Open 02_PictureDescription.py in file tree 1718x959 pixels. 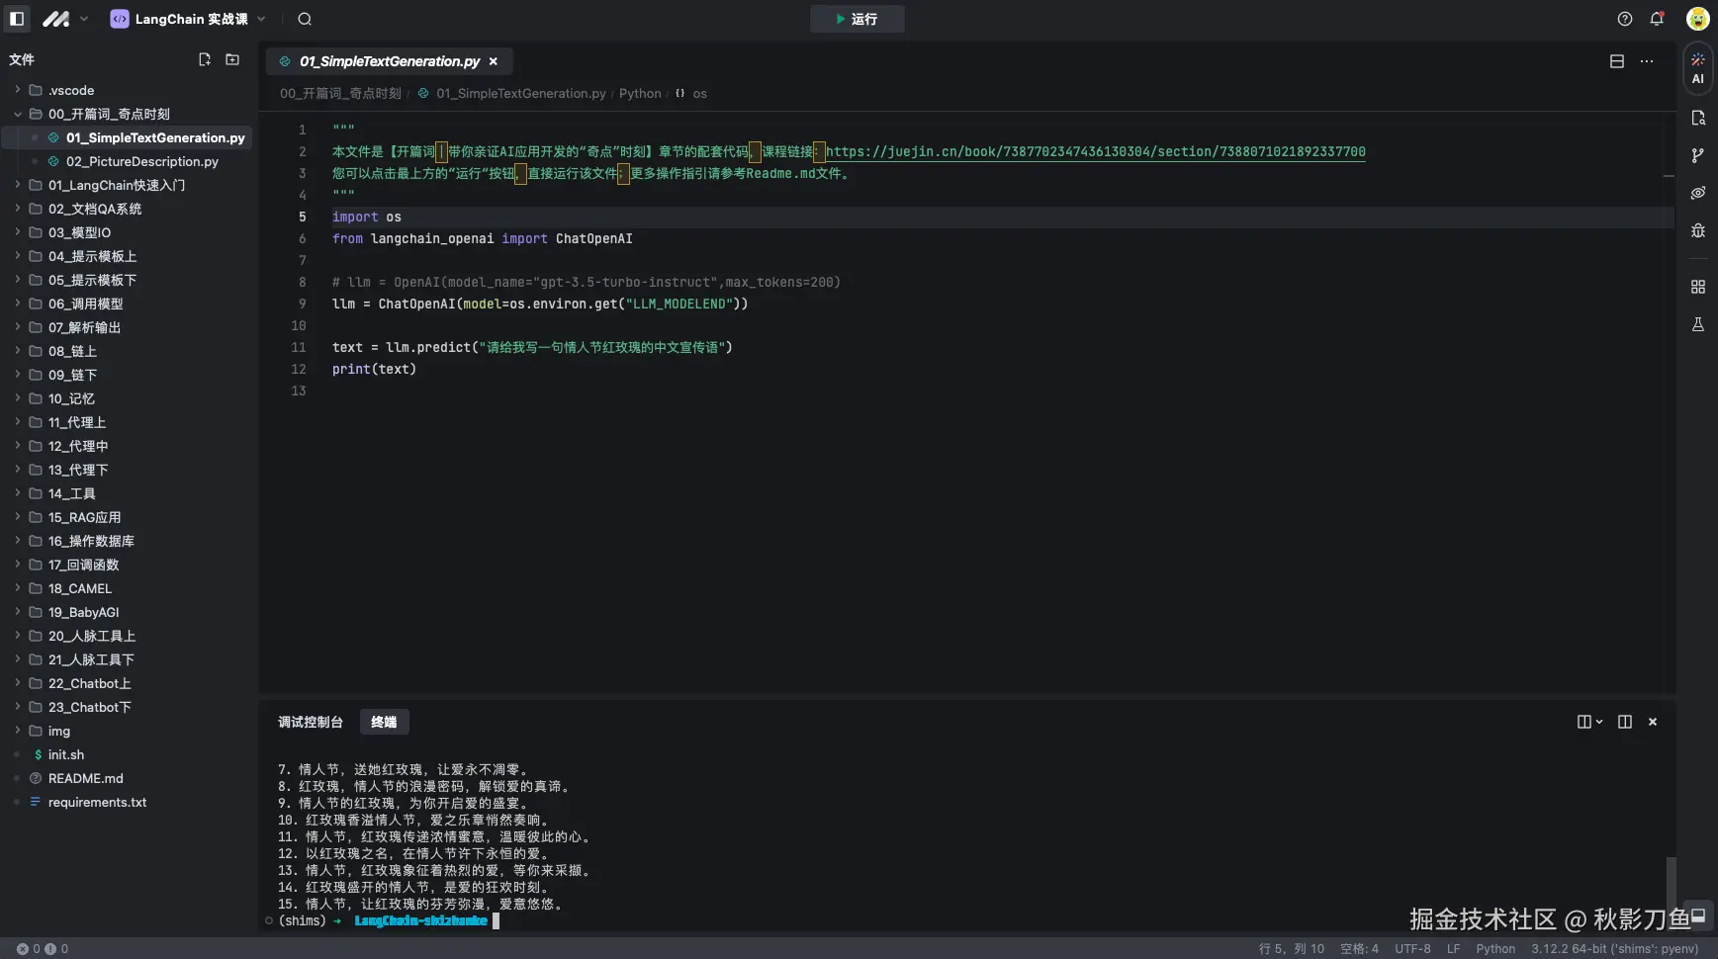tap(141, 161)
